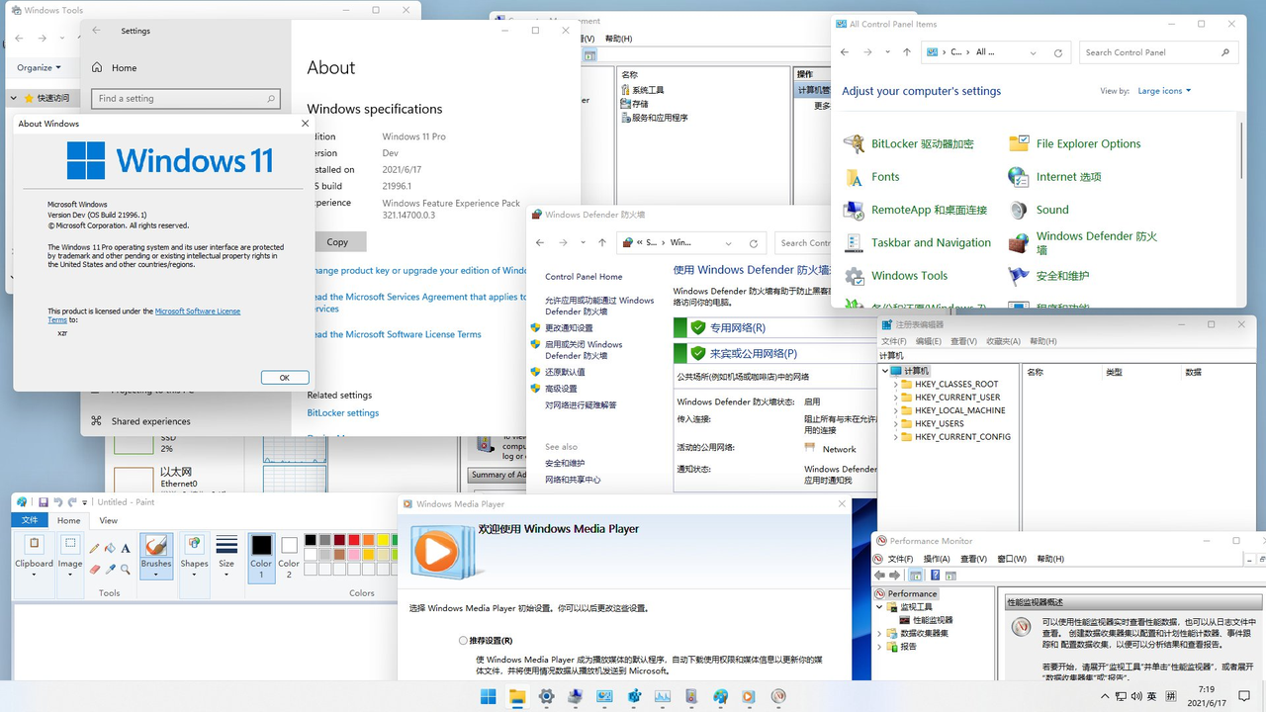Open Fonts in Control Panel
The width and height of the screenshot is (1266, 712).
click(x=885, y=176)
